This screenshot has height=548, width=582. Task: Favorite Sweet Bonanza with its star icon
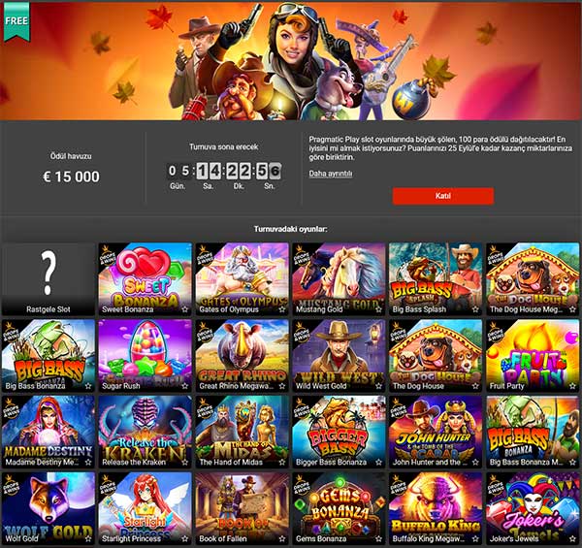185,309
